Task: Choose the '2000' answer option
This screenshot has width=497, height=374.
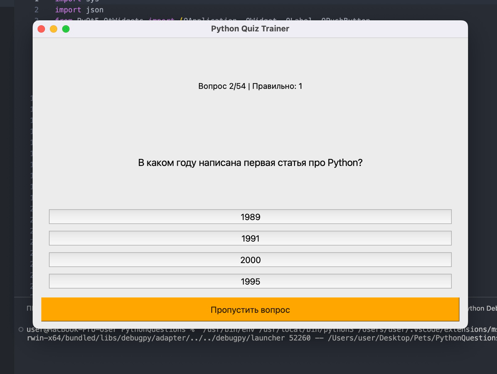Action: coord(250,259)
